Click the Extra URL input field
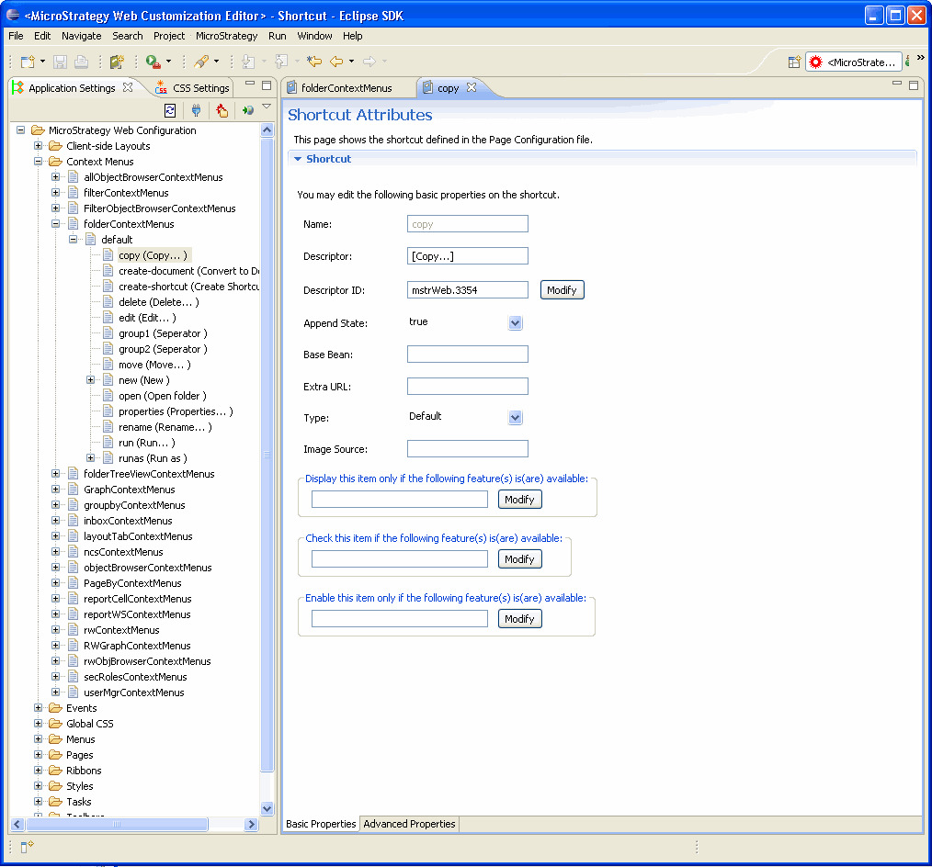This screenshot has height=867, width=932. click(x=468, y=387)
